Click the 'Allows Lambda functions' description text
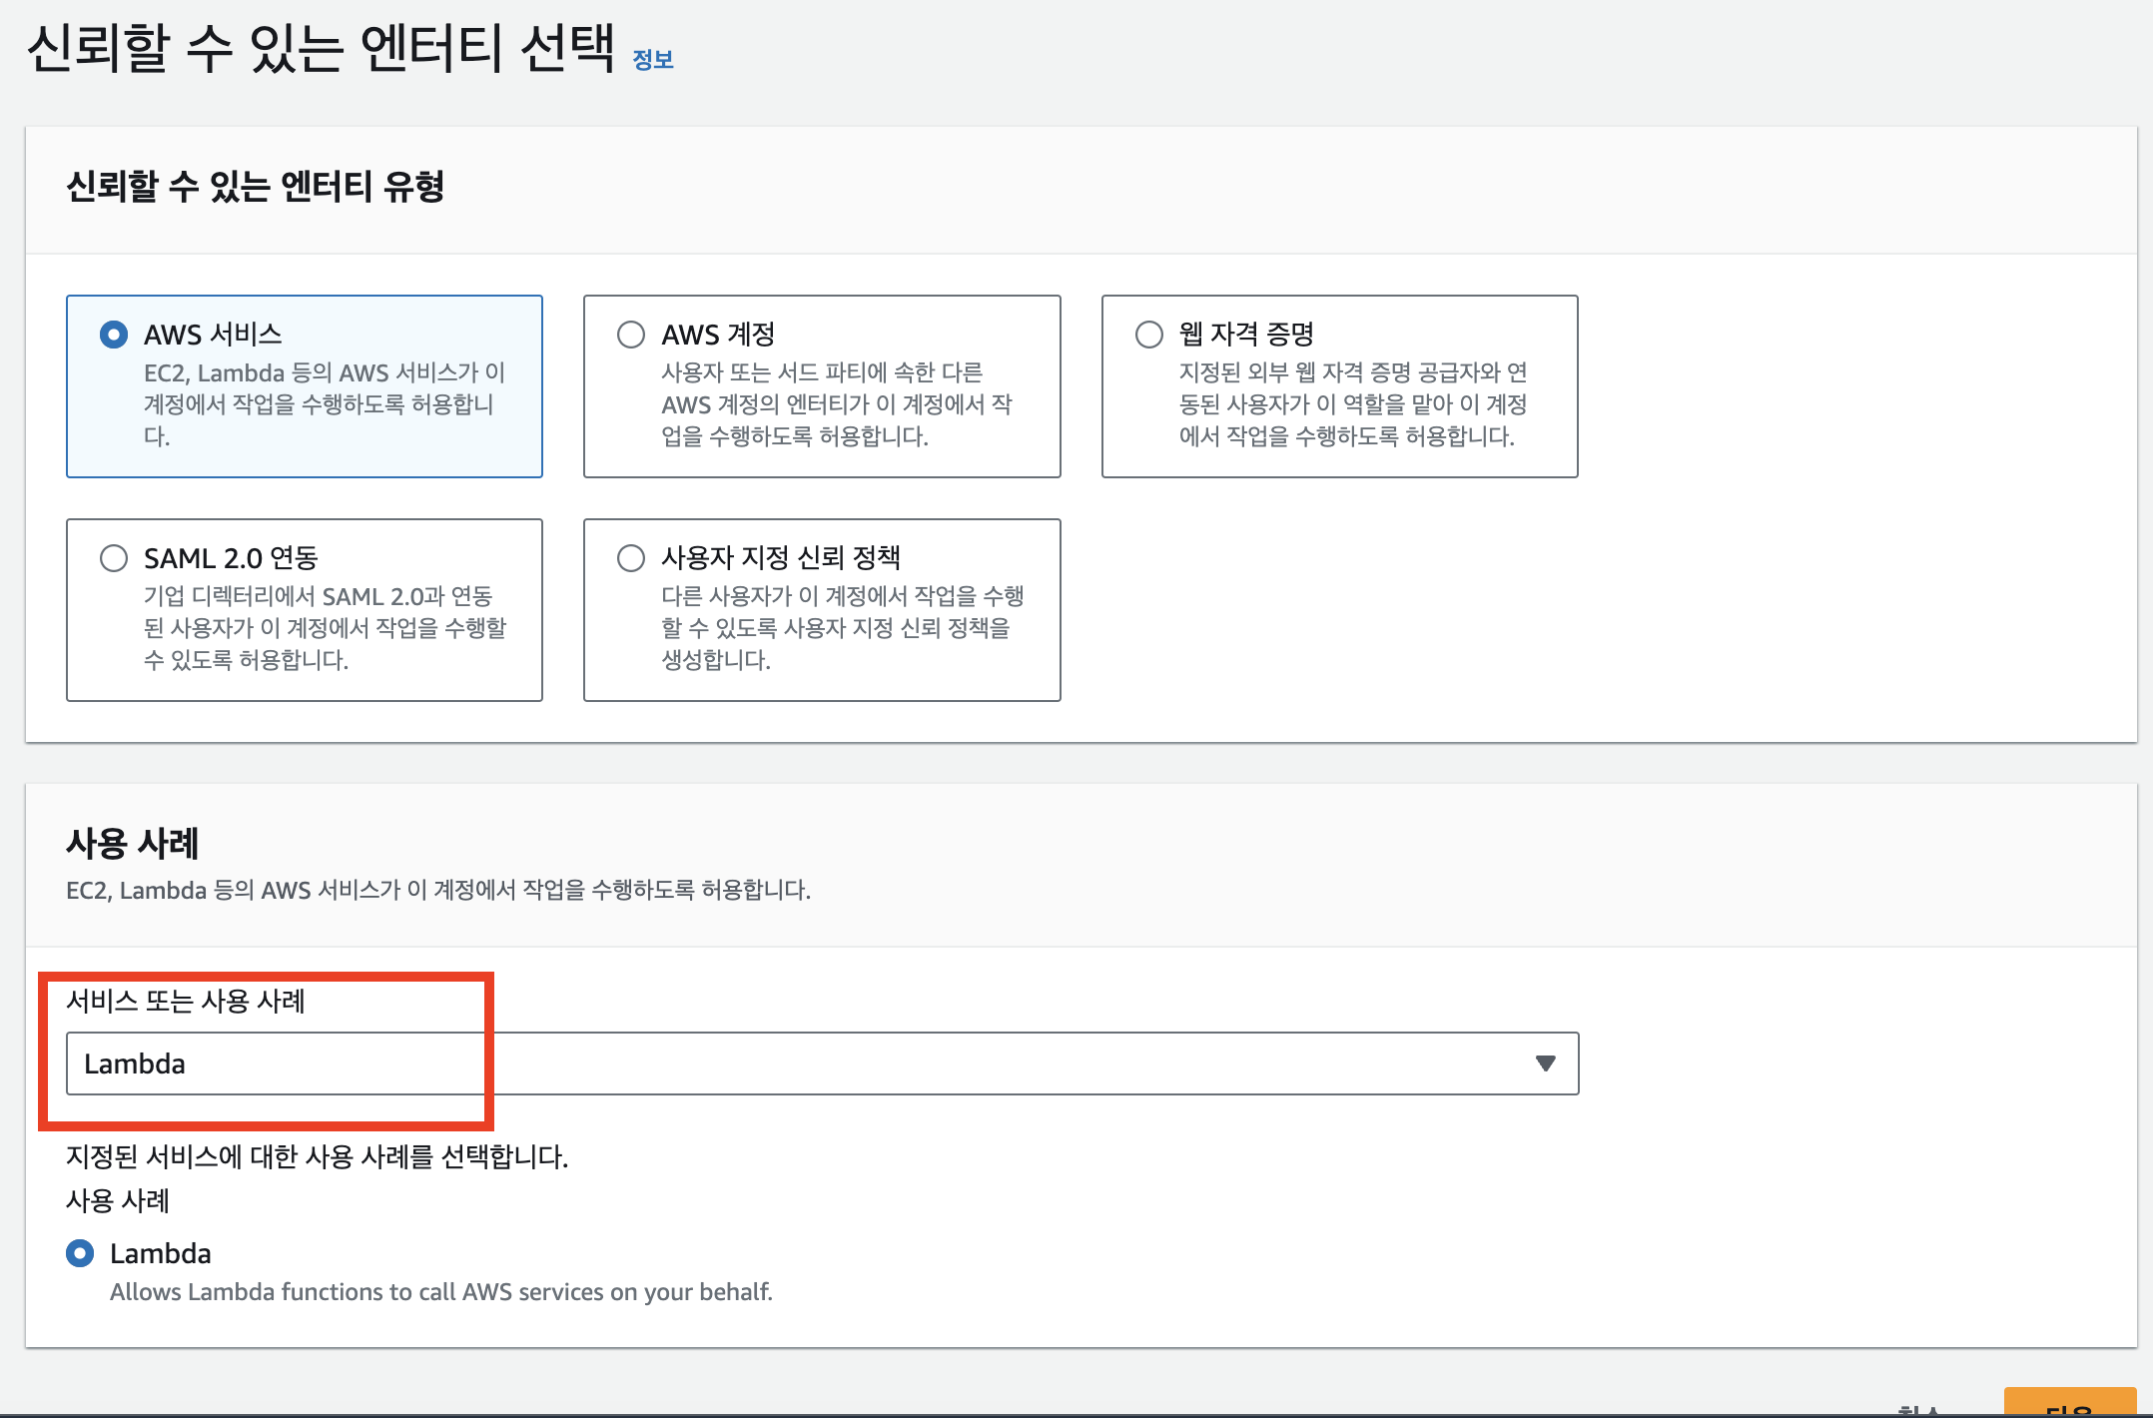 (440, 1292)
